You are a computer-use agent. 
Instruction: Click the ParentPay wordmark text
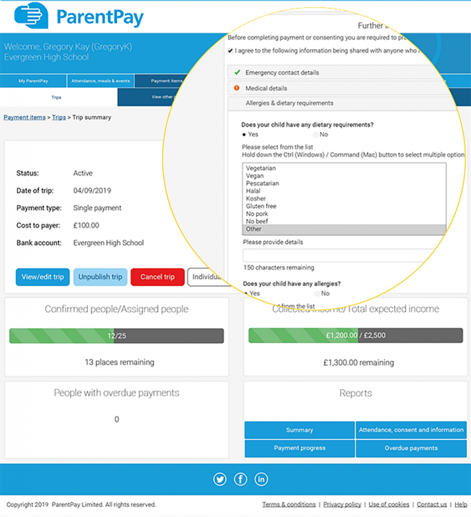100,17
